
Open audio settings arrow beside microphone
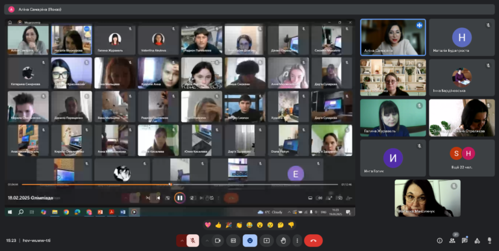click(x=182, y=241)
